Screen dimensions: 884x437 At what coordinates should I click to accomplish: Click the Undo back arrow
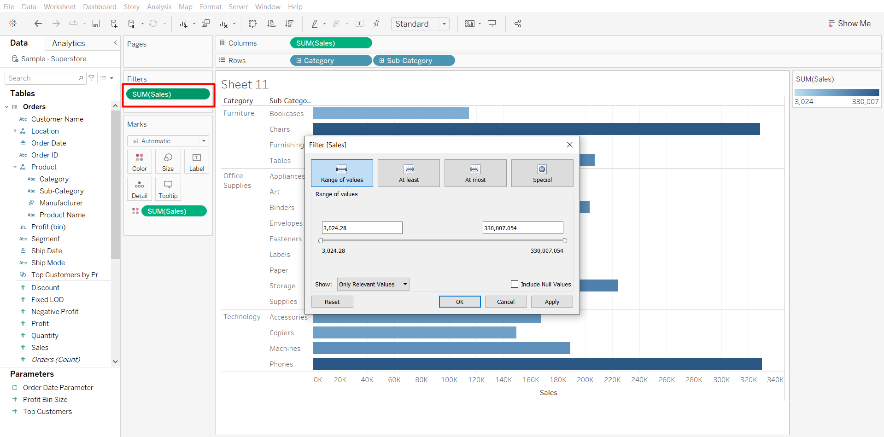coord(38,23)
